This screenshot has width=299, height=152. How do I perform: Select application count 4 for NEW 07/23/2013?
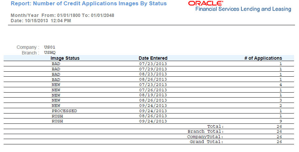click(280, 85)
